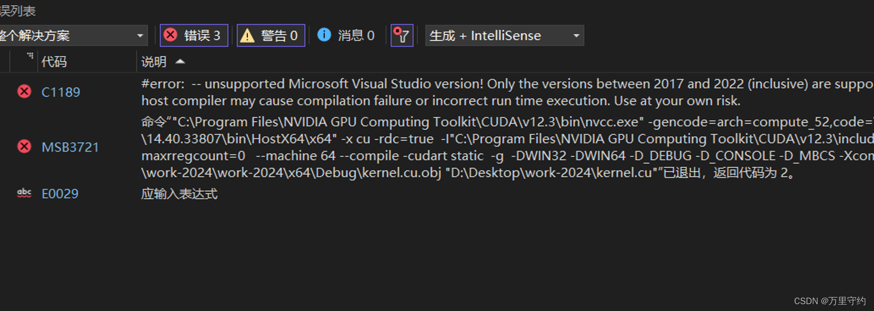Click the blue info icon in Messages filter
The width and height of the screenshot is (874, 311).
coord(324,35)
